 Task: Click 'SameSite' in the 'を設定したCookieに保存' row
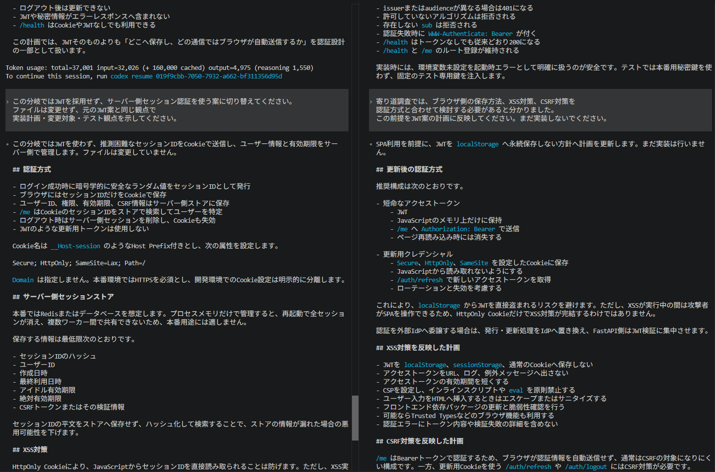[x=474, y=263]
